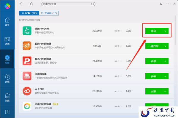Expand install options for 极速PDF阅读器
178x118 pixels.
(165, 46)
